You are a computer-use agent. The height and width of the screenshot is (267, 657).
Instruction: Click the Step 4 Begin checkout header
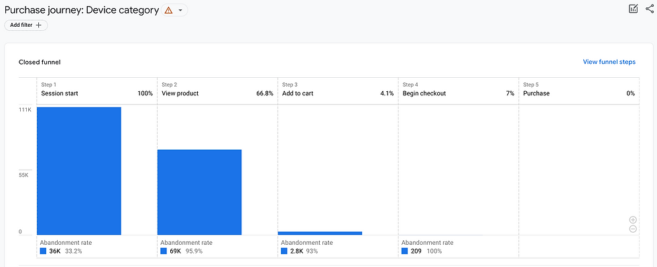tap(459, 90)
